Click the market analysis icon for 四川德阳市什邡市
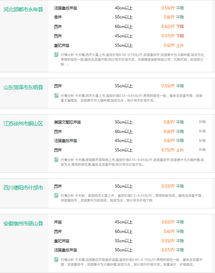Screen dimensions: 215x273 (56, 196)
